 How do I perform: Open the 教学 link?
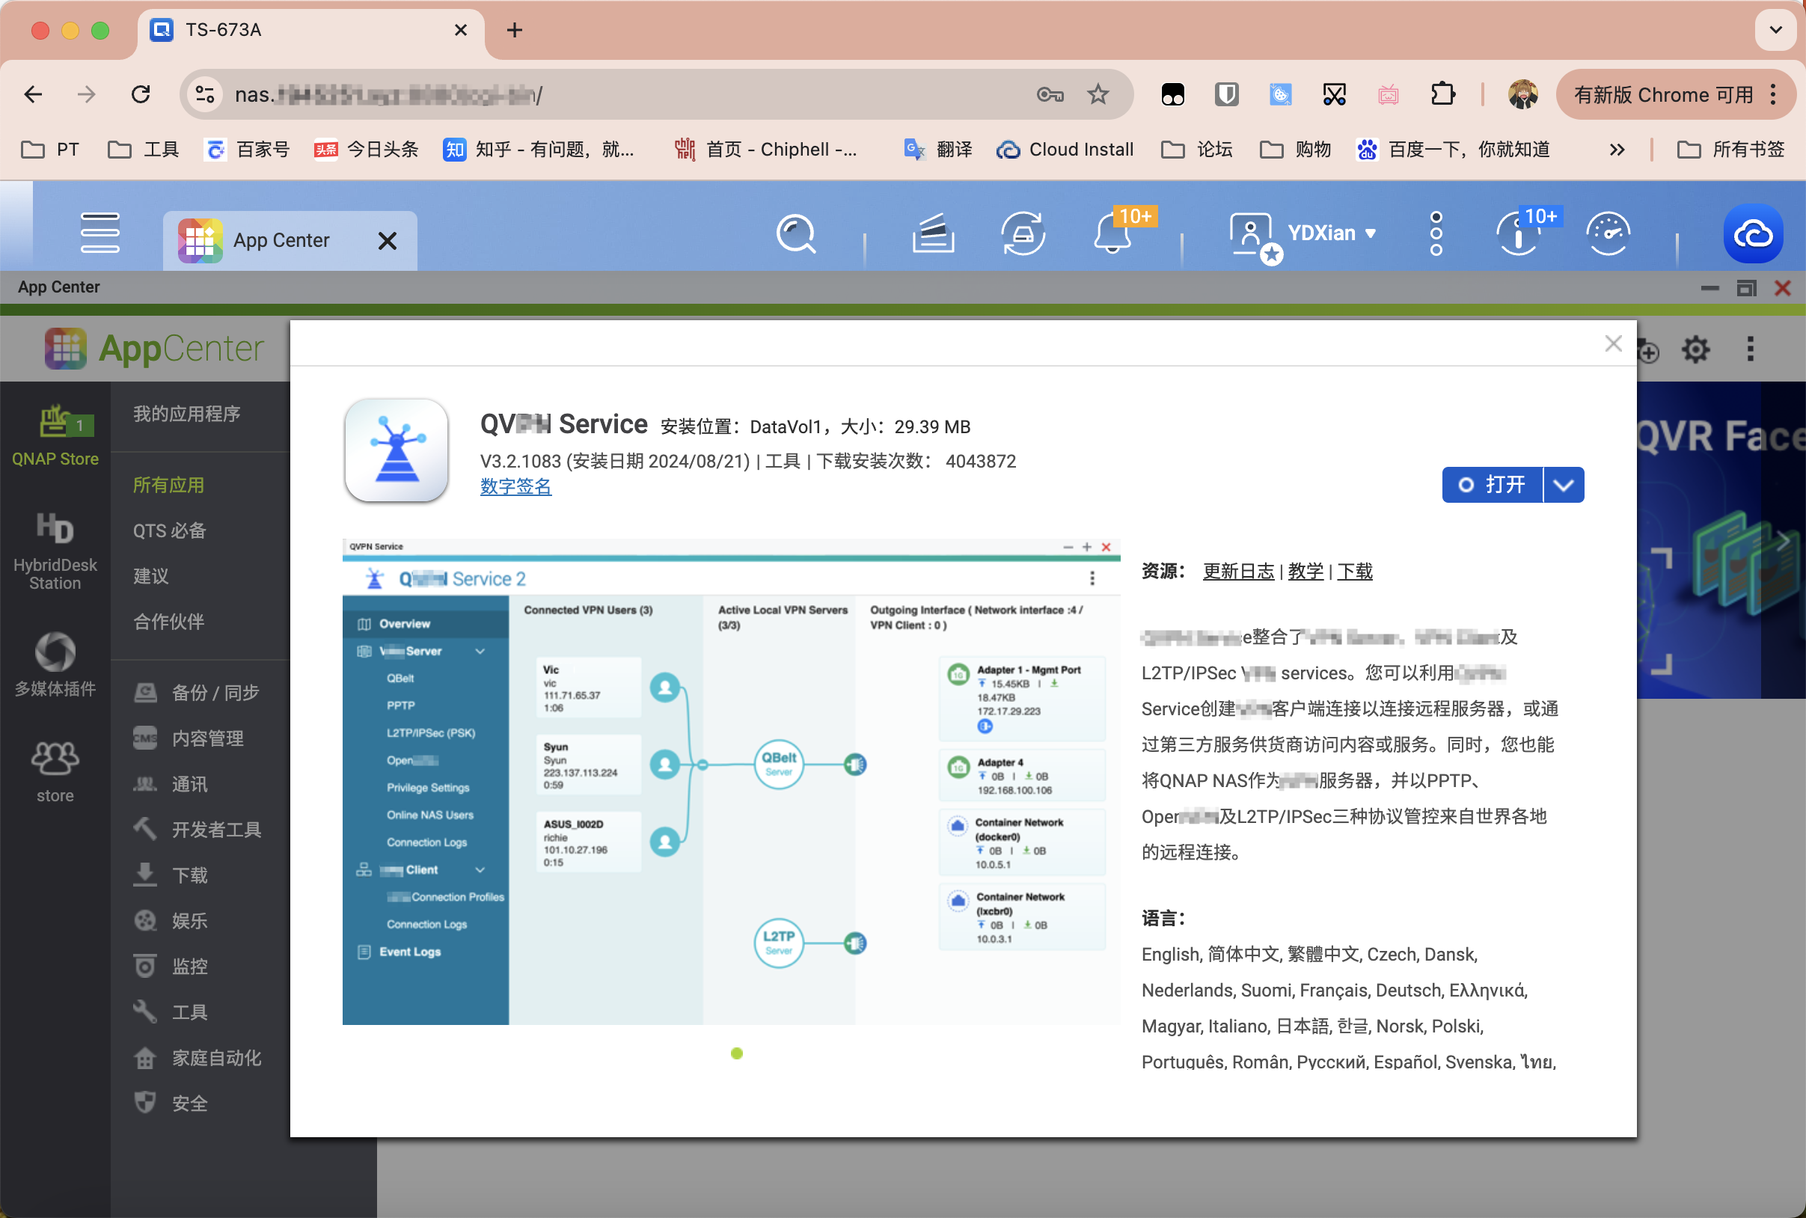1305,572
